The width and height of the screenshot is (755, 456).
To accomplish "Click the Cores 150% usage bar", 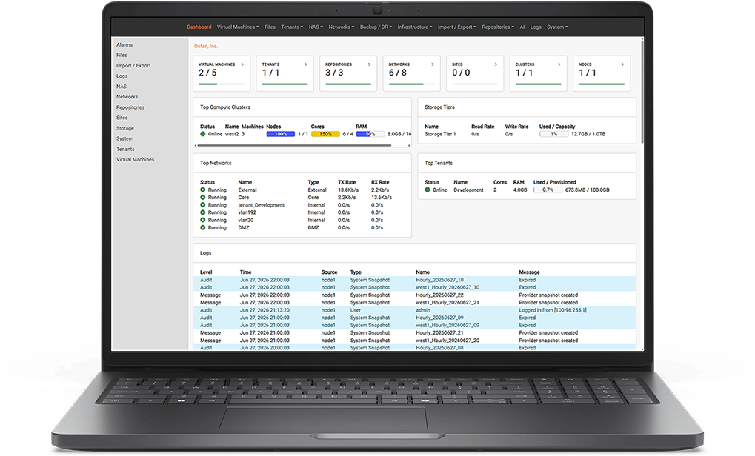I will point(325,134).
